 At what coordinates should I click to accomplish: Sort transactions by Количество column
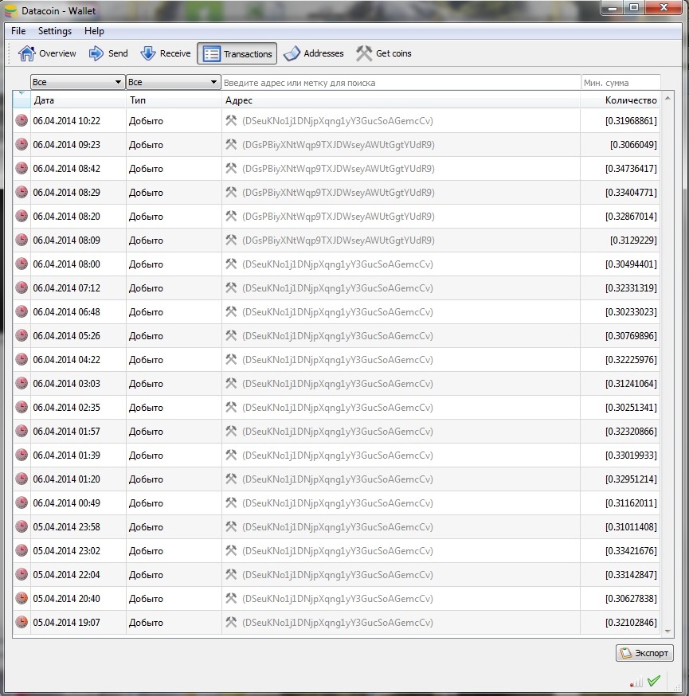coord(620,100)
